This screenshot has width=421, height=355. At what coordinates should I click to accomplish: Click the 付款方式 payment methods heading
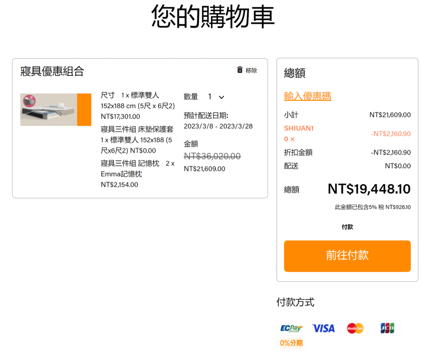tap(295, 302)
